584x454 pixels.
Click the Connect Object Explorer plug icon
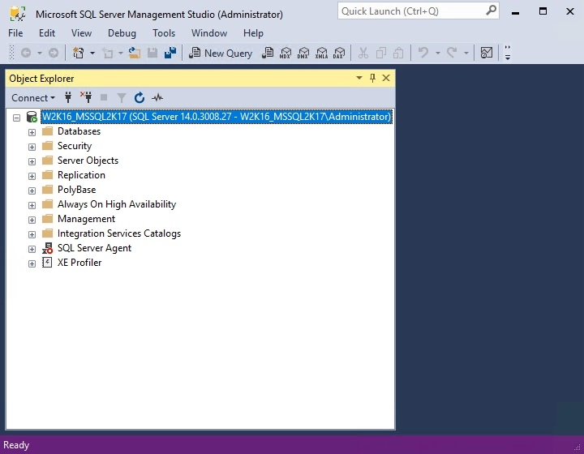click(x=68, y=97)
